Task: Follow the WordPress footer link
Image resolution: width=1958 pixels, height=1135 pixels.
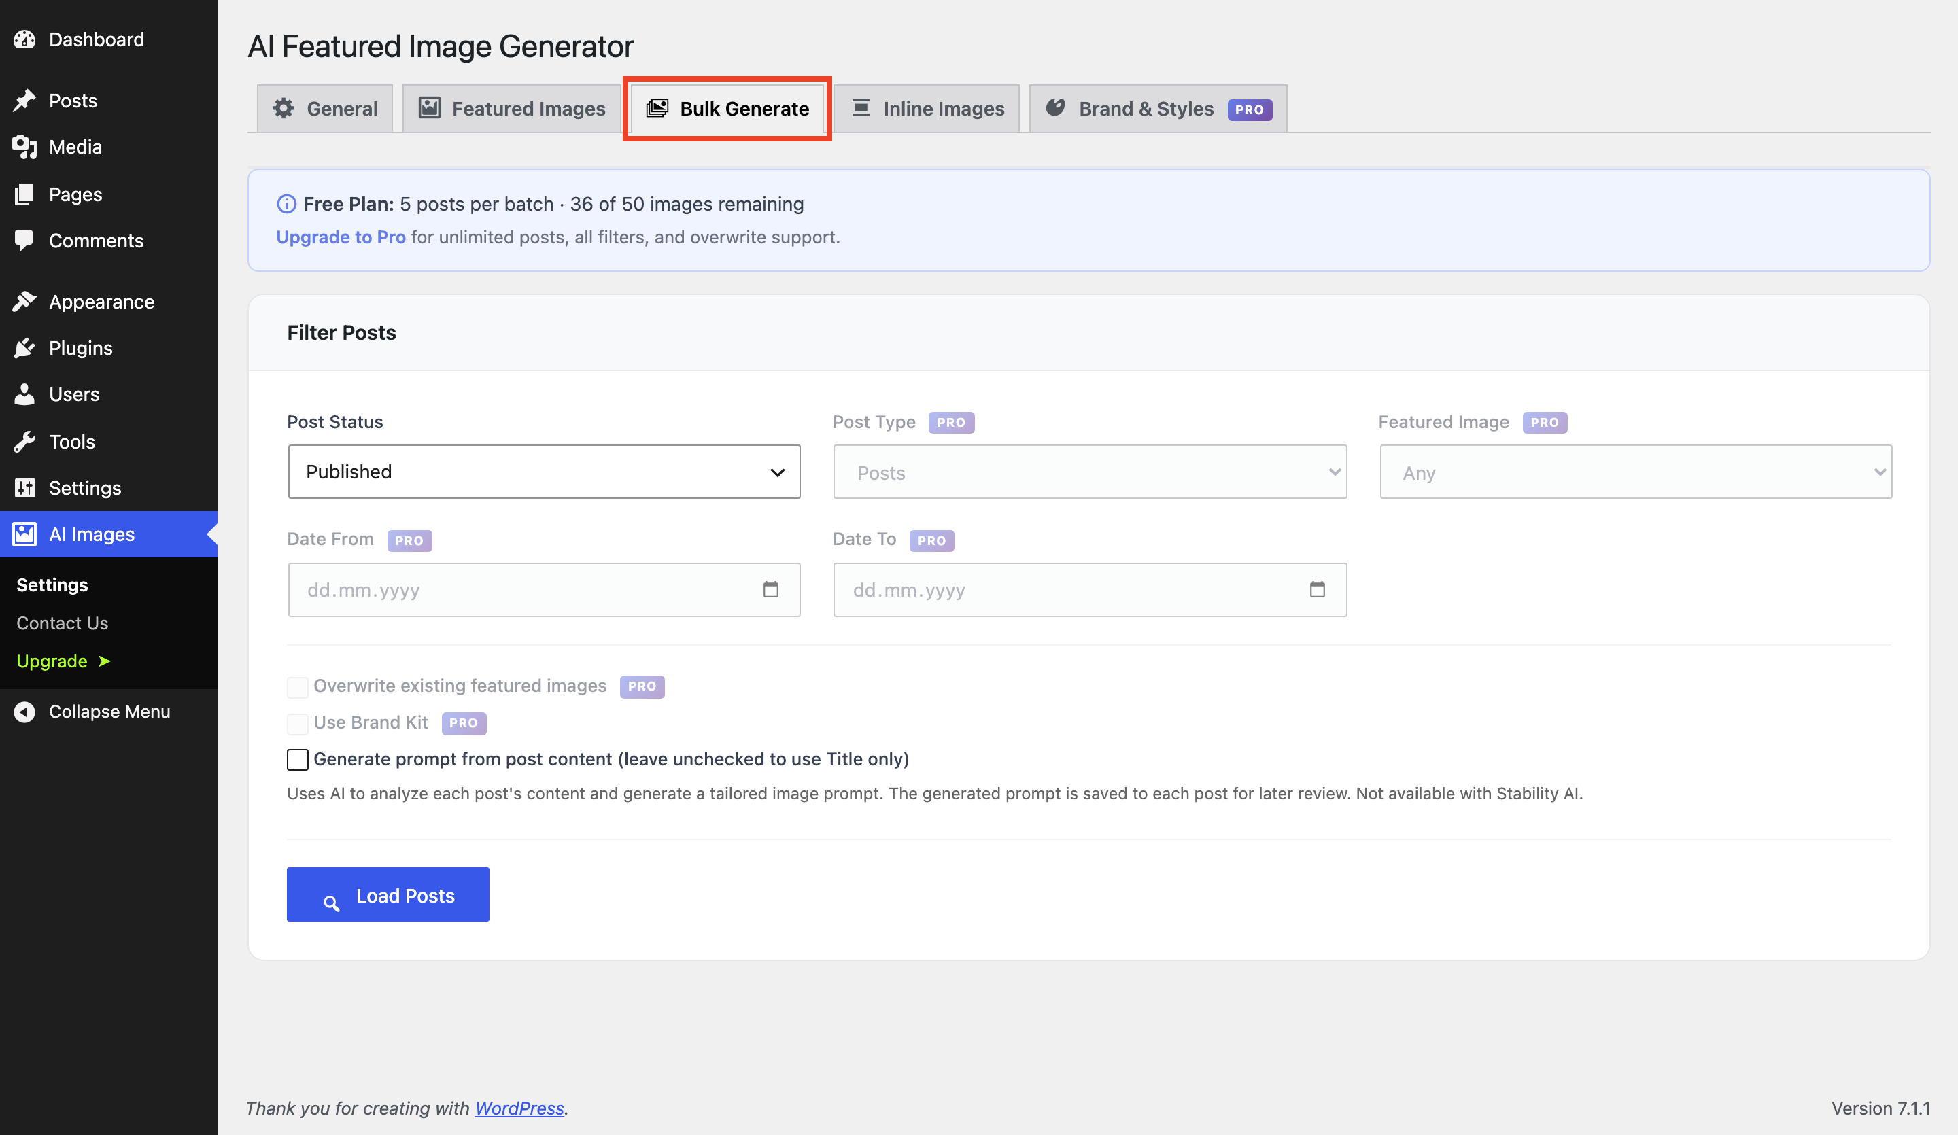Action: click(x=519, y=1108)
